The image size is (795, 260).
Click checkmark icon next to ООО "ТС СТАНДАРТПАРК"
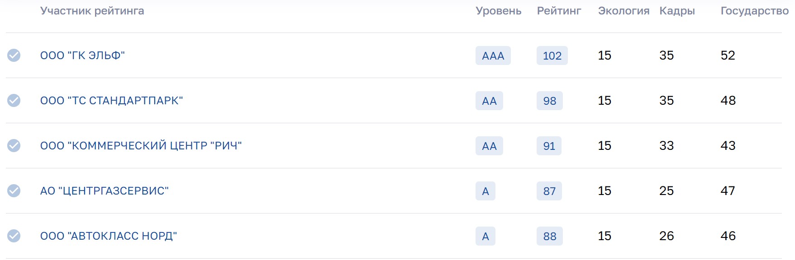click(14, 100)
